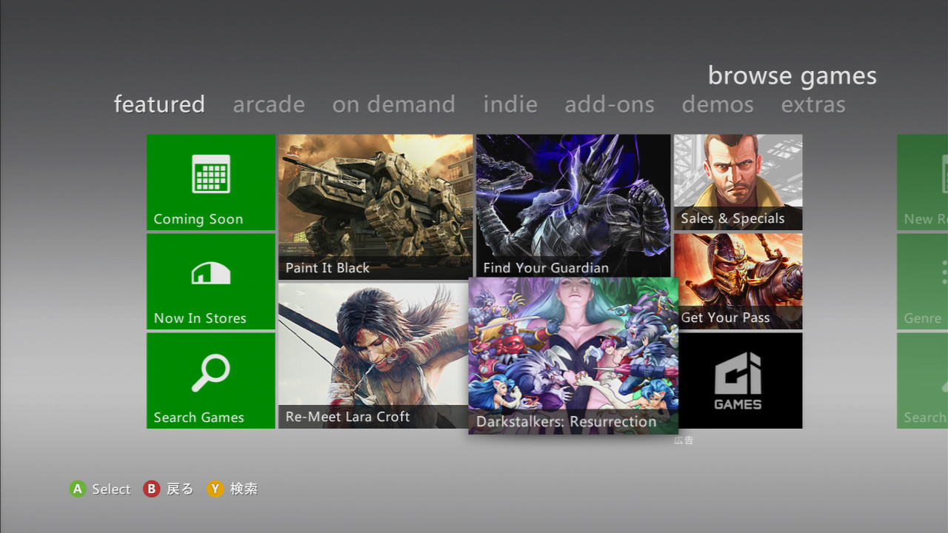Viewport: 948px width, 533px height.
Task: Switch to the extras tab
Action: click(813, 104)
